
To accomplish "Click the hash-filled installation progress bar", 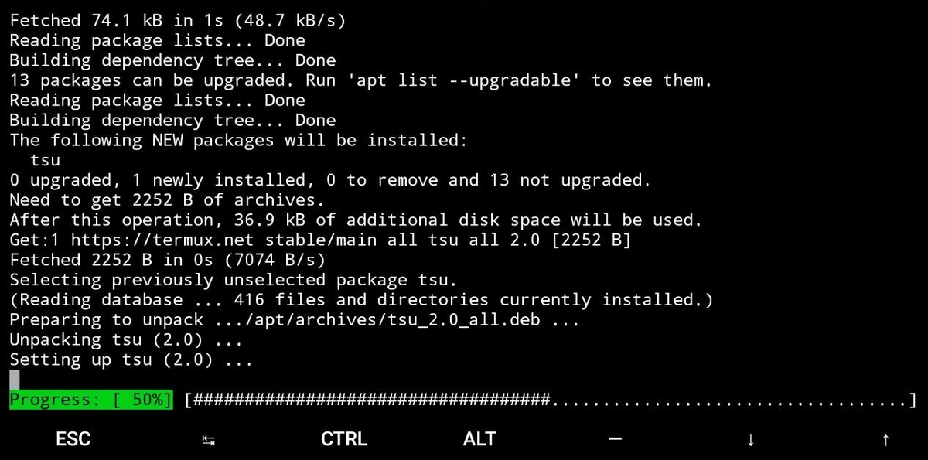I will (x=550, y=400).
